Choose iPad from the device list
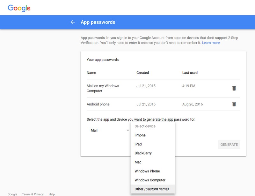 pyautogui.click(x=153, y=144)
